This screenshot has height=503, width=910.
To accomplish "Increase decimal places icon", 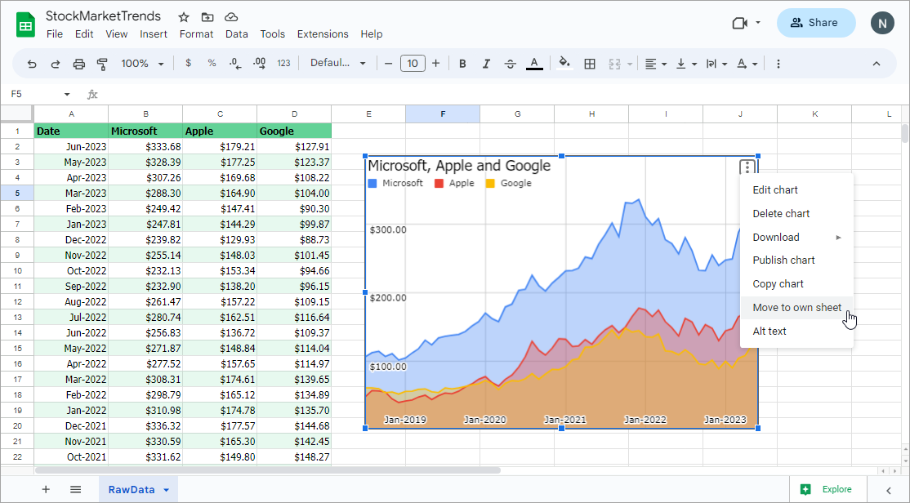I will click(x=260, y=63).
